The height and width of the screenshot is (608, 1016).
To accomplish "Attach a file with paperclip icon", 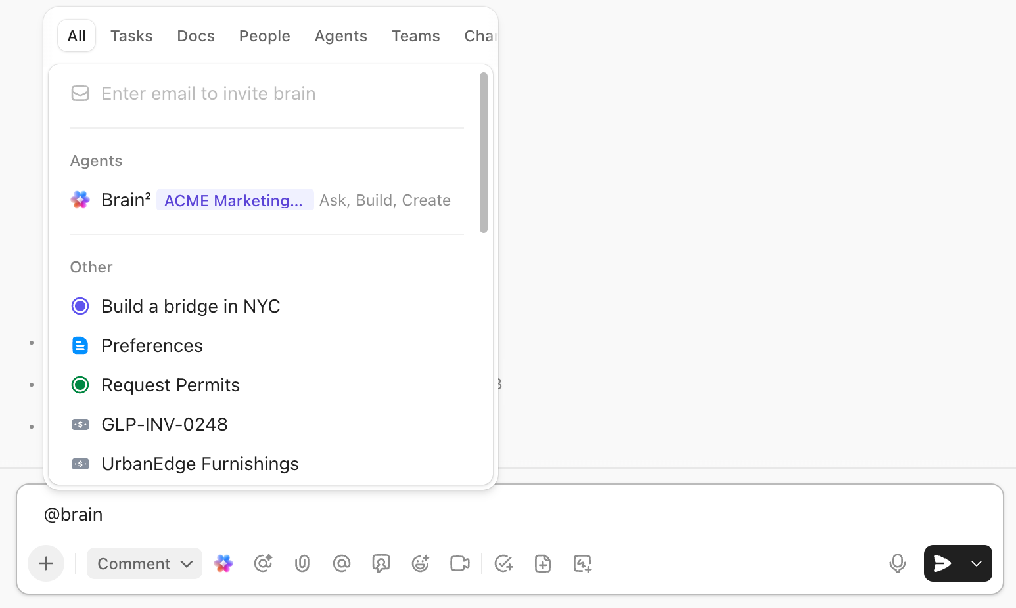I will pos(302,563).
